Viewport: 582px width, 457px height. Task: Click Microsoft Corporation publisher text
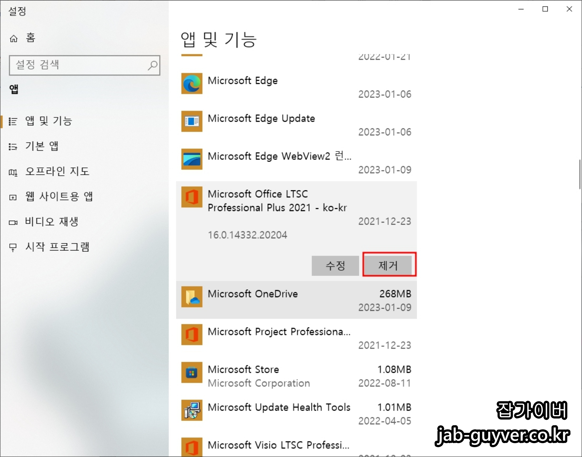[259, 383]
